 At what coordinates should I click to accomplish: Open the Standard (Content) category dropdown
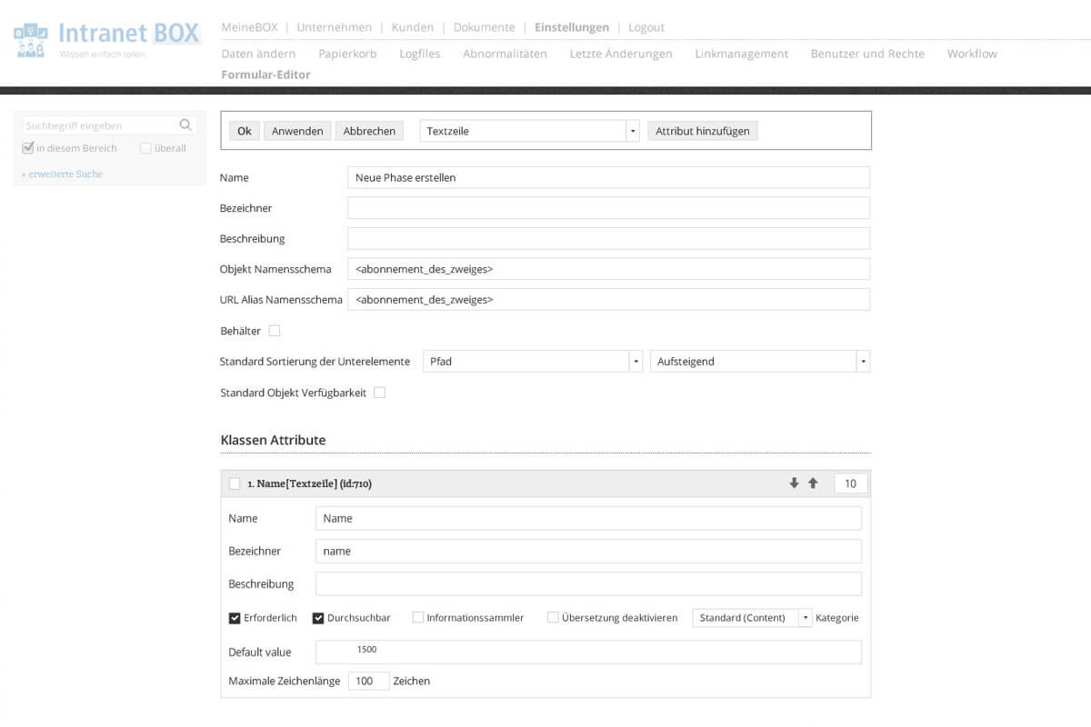tap(752, 618)
